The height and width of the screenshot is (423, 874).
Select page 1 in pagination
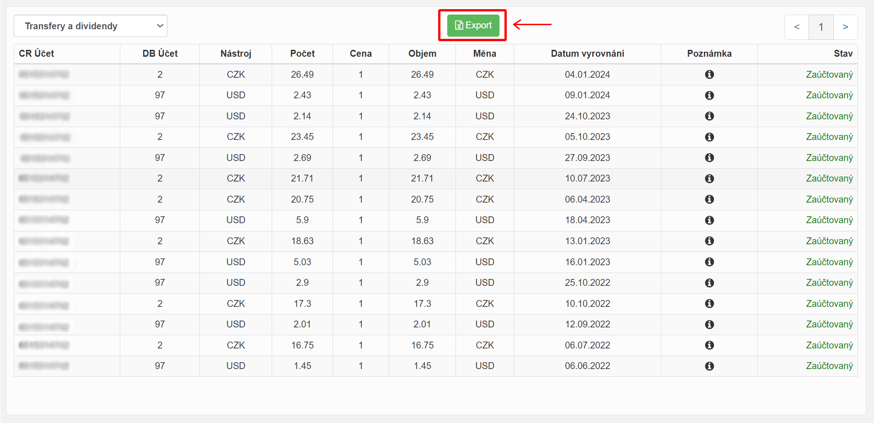click(x=821, y=27)
